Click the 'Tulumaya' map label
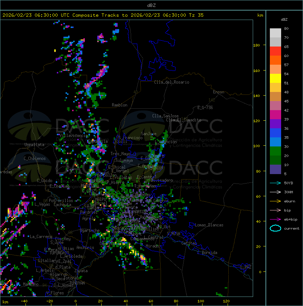The width and height of the screenshot is (303, 306). point(124,160)
